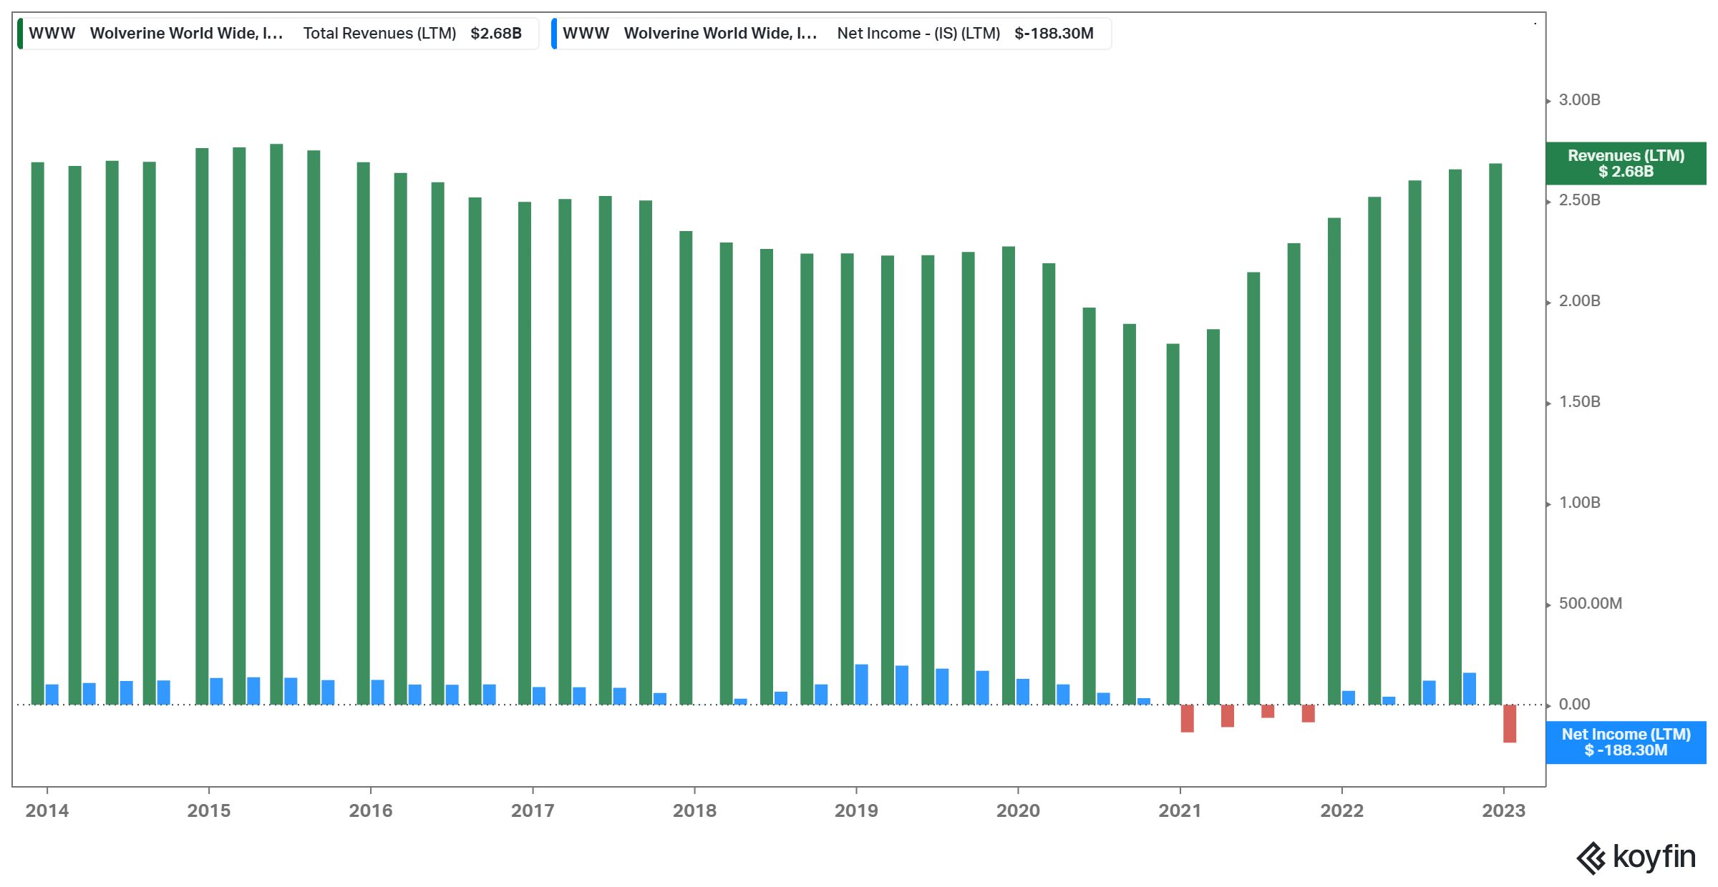Click the last red negative net income bar

(x=1510, y=723)
